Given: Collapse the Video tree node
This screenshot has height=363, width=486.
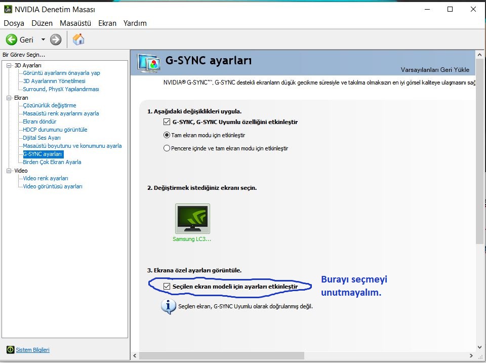Looking at the screenshot, I should 9,171.
